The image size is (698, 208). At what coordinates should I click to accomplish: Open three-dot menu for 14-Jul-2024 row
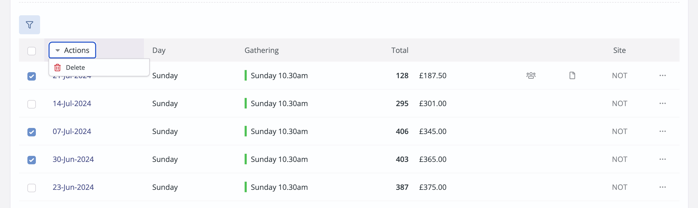(x=662, y=103)
